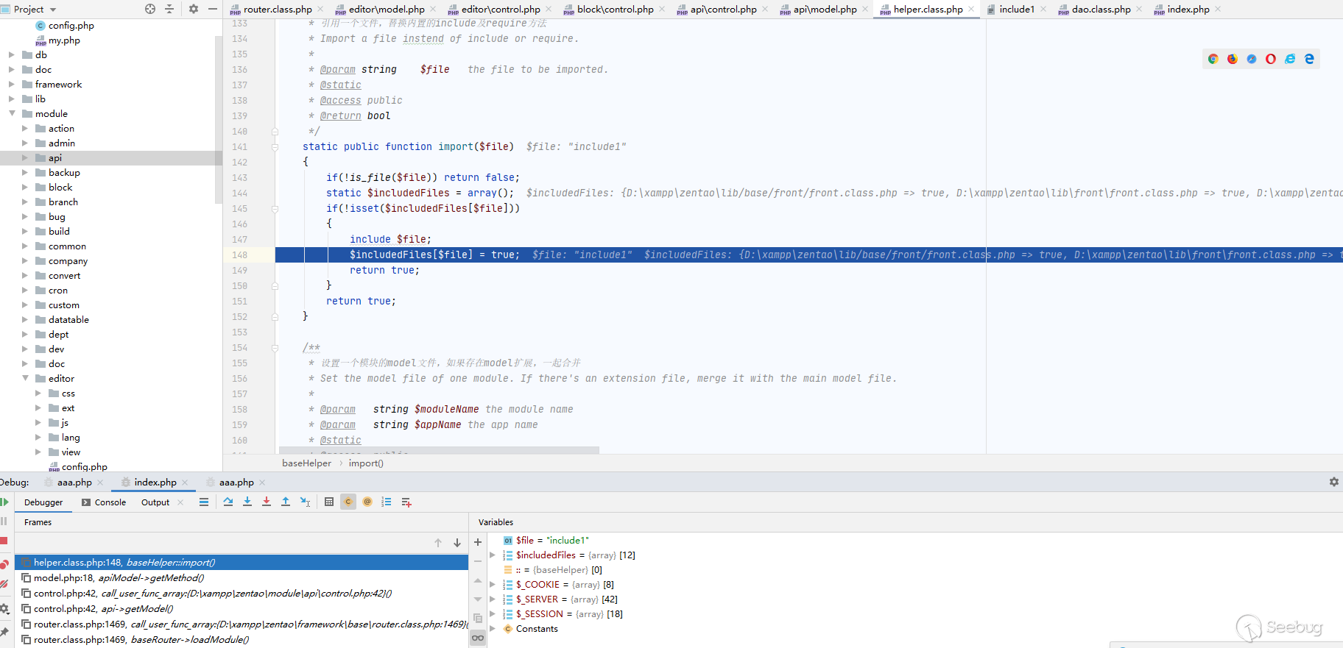Screen dimensions: 1343x648
Task: Click the import() breadcrumb item
Action: [x=366, y=463]
